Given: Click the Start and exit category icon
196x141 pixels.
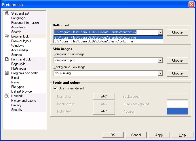Looking at the screenshot, I should pos(7,13).
